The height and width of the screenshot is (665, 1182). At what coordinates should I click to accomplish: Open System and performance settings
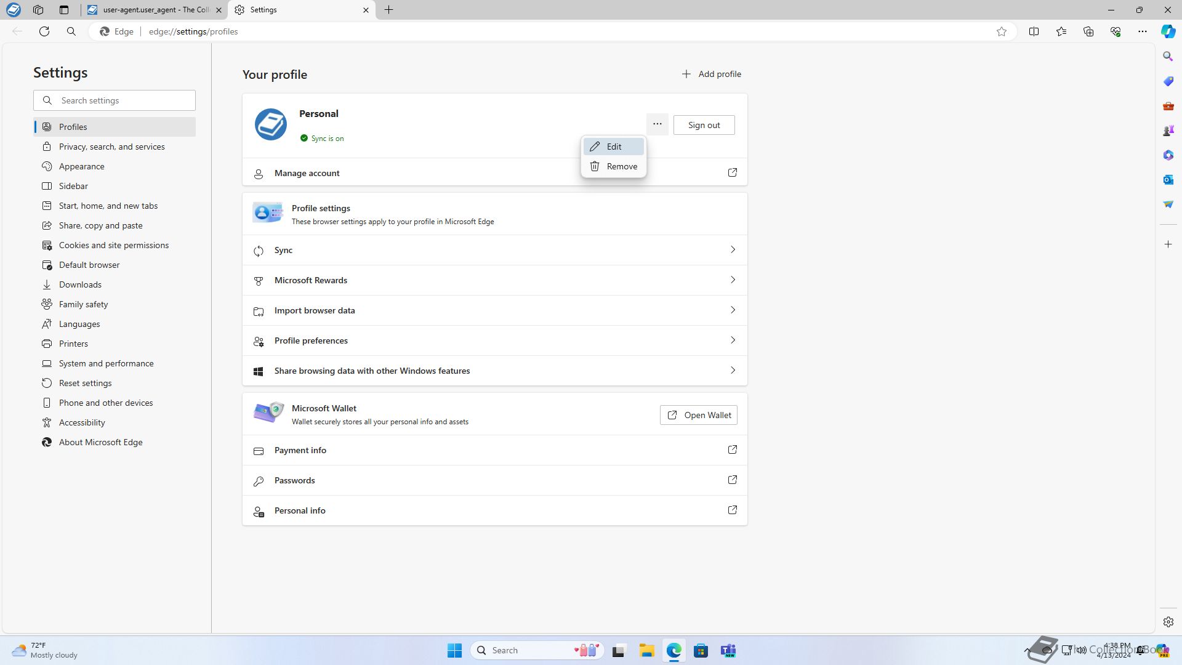115,363
